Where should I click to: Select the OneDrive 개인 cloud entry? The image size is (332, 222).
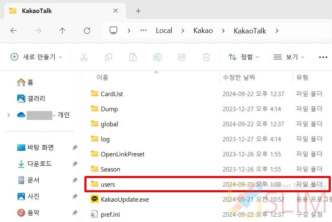(43, 115)
